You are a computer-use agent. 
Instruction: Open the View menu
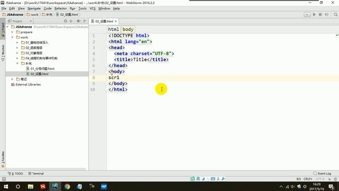pos(21,8)
